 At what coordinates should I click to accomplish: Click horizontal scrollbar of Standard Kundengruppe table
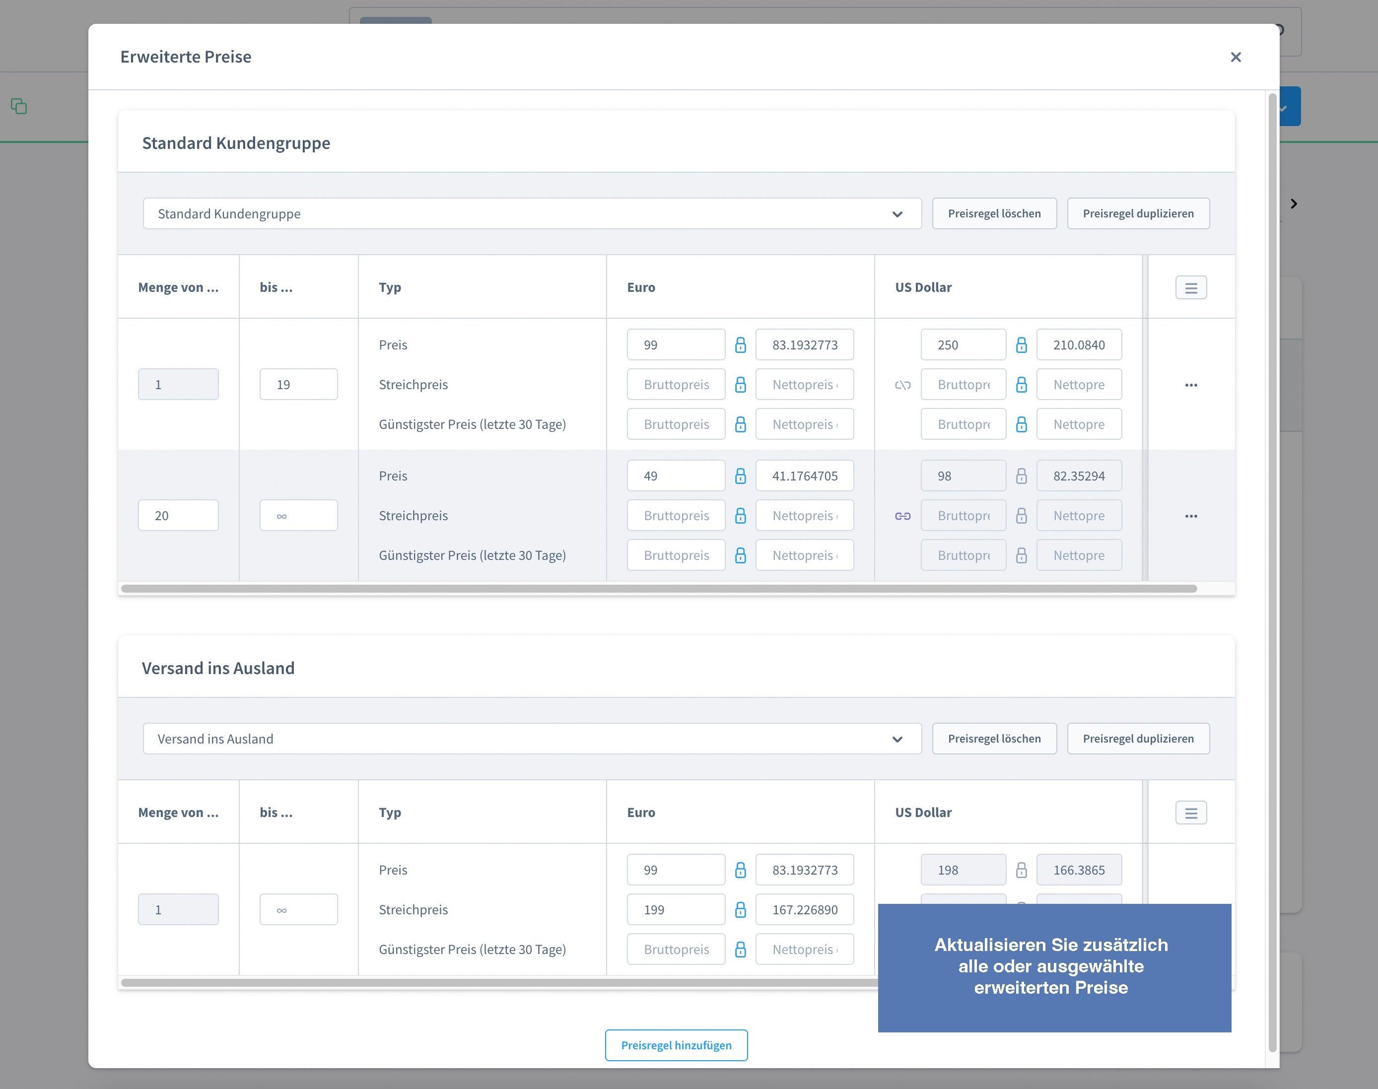pyautogui.click(x=659, y=589)
